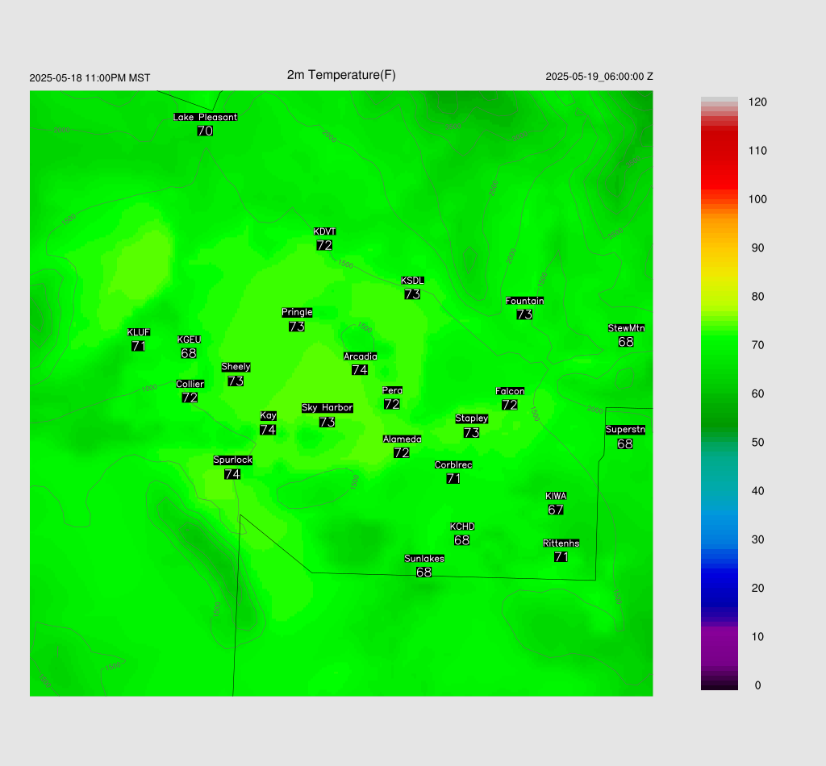Click the 68 value below KCHD
The width and height of the screenshot is (826, 766).
pos(462,540)
